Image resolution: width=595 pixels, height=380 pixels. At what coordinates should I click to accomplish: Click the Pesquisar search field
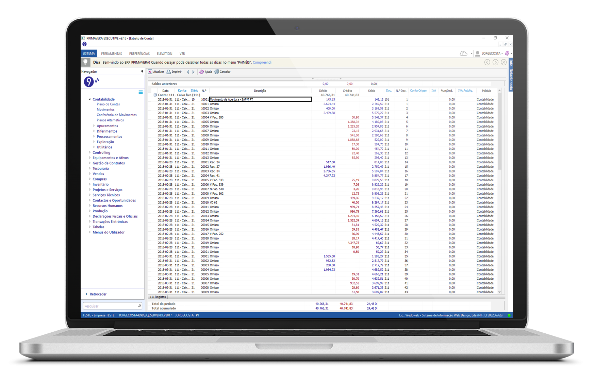110,306
